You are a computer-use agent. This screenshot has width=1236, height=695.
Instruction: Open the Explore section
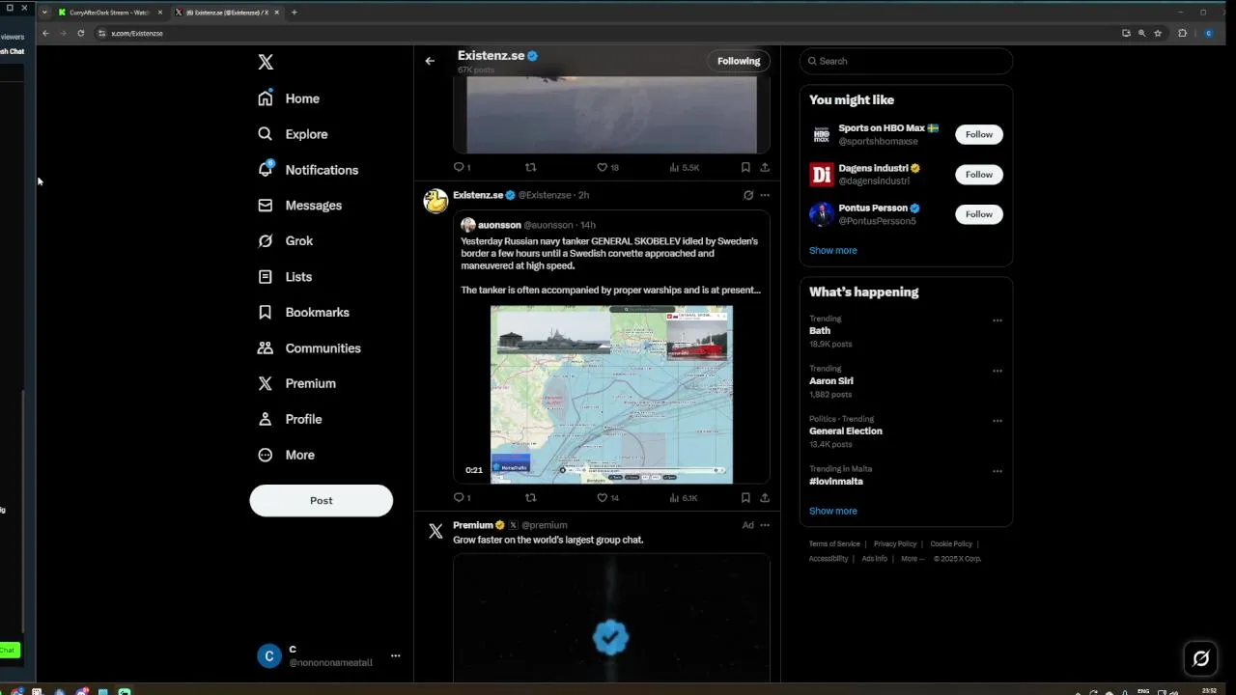tap(293, 134)
